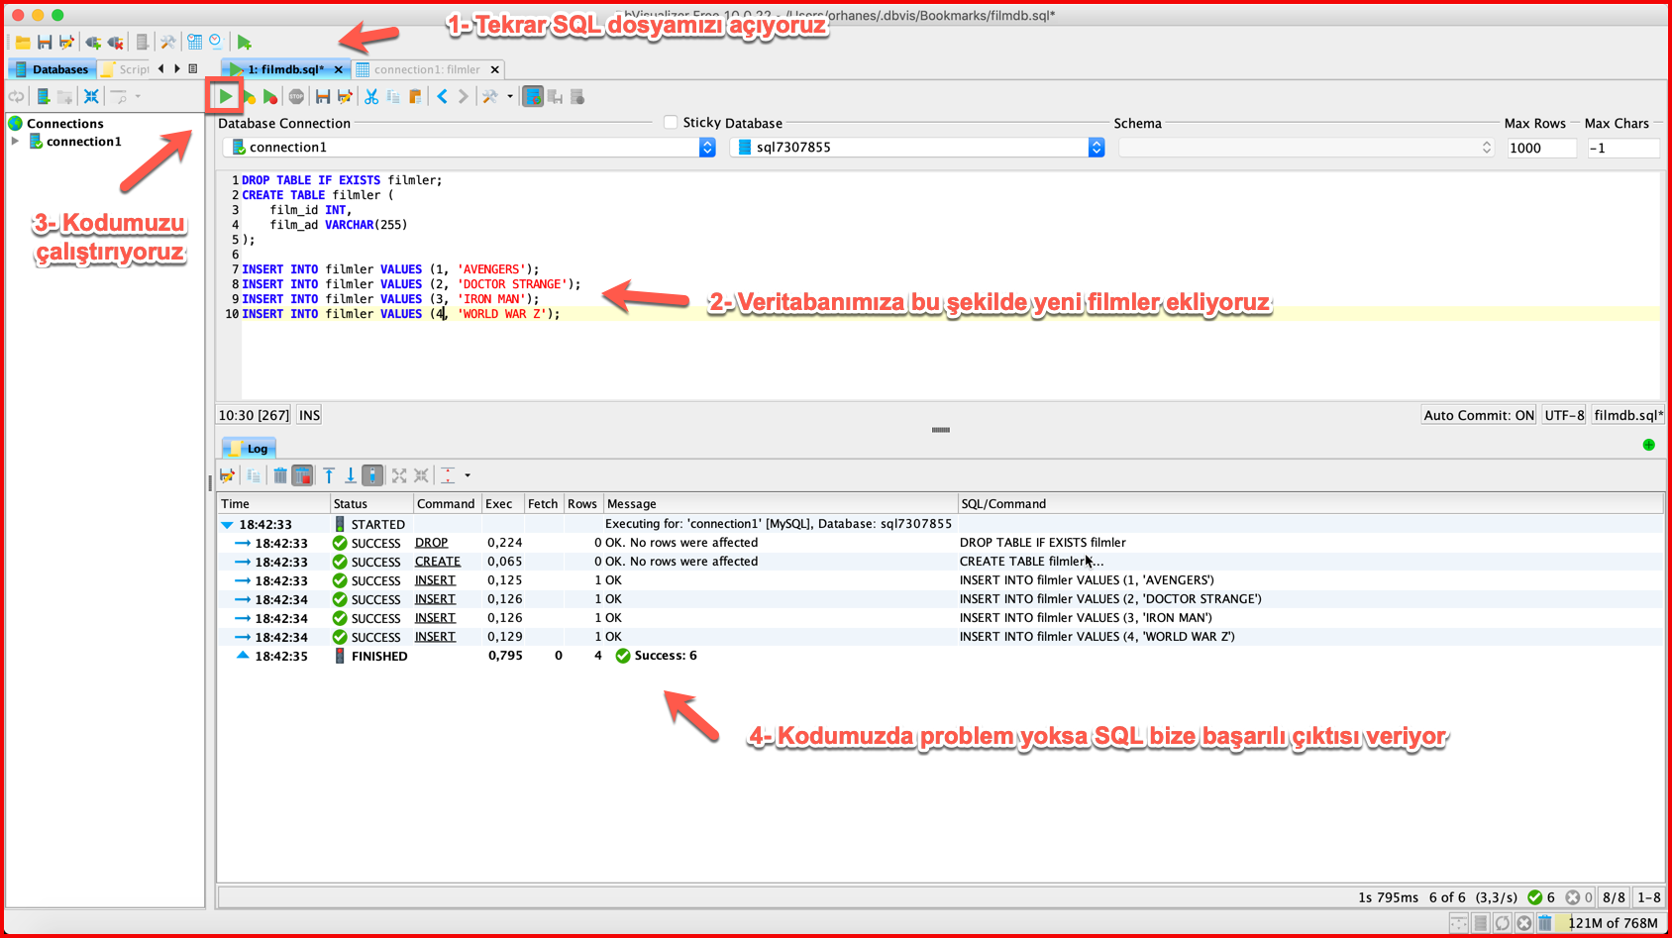Collapse the 18:42:33 STARTED log group
This screenshot has height=938, width=1672.
(x=227, y=524)
